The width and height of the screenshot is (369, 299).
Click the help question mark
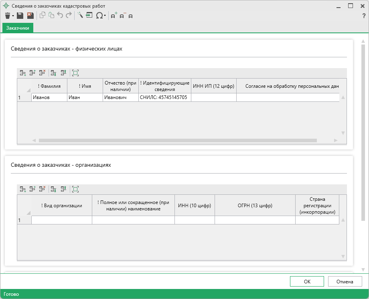(363, 16)
